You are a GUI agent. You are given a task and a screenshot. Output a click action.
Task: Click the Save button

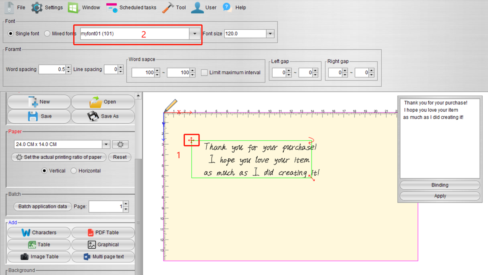tap(39, 116)
